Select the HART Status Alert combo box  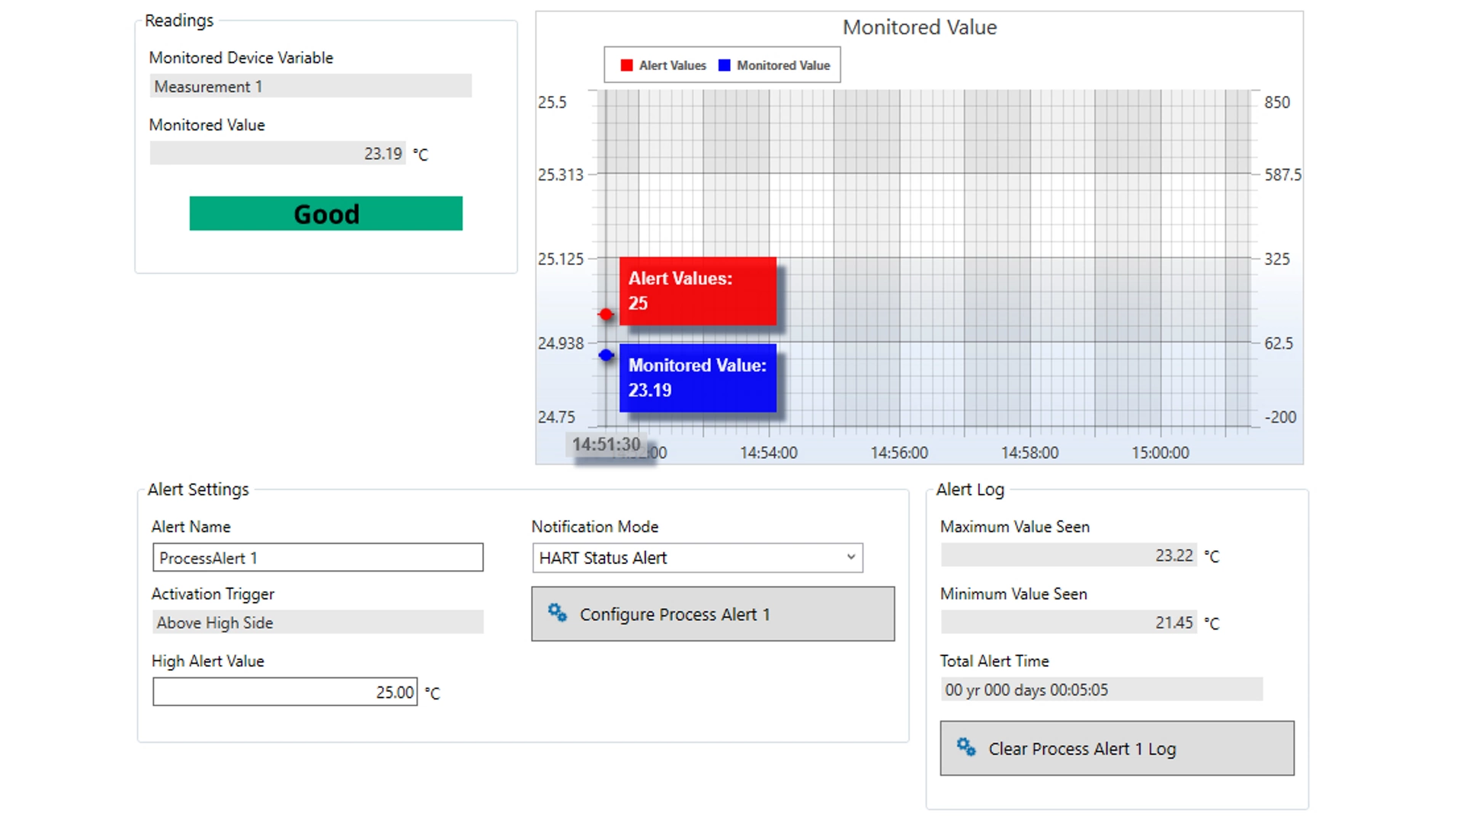coord(686,558)
